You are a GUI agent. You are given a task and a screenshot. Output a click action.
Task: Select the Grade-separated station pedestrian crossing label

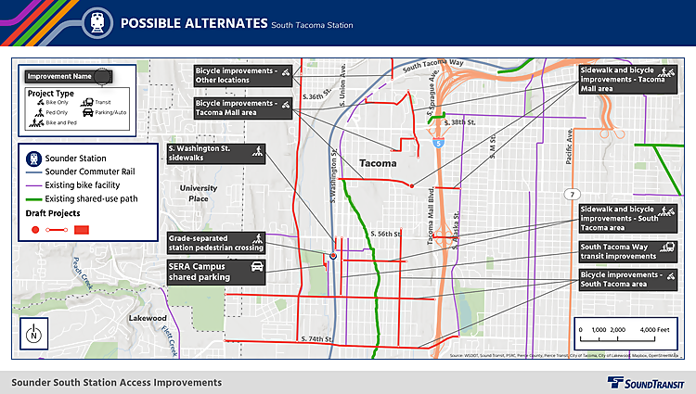(216, 243)
